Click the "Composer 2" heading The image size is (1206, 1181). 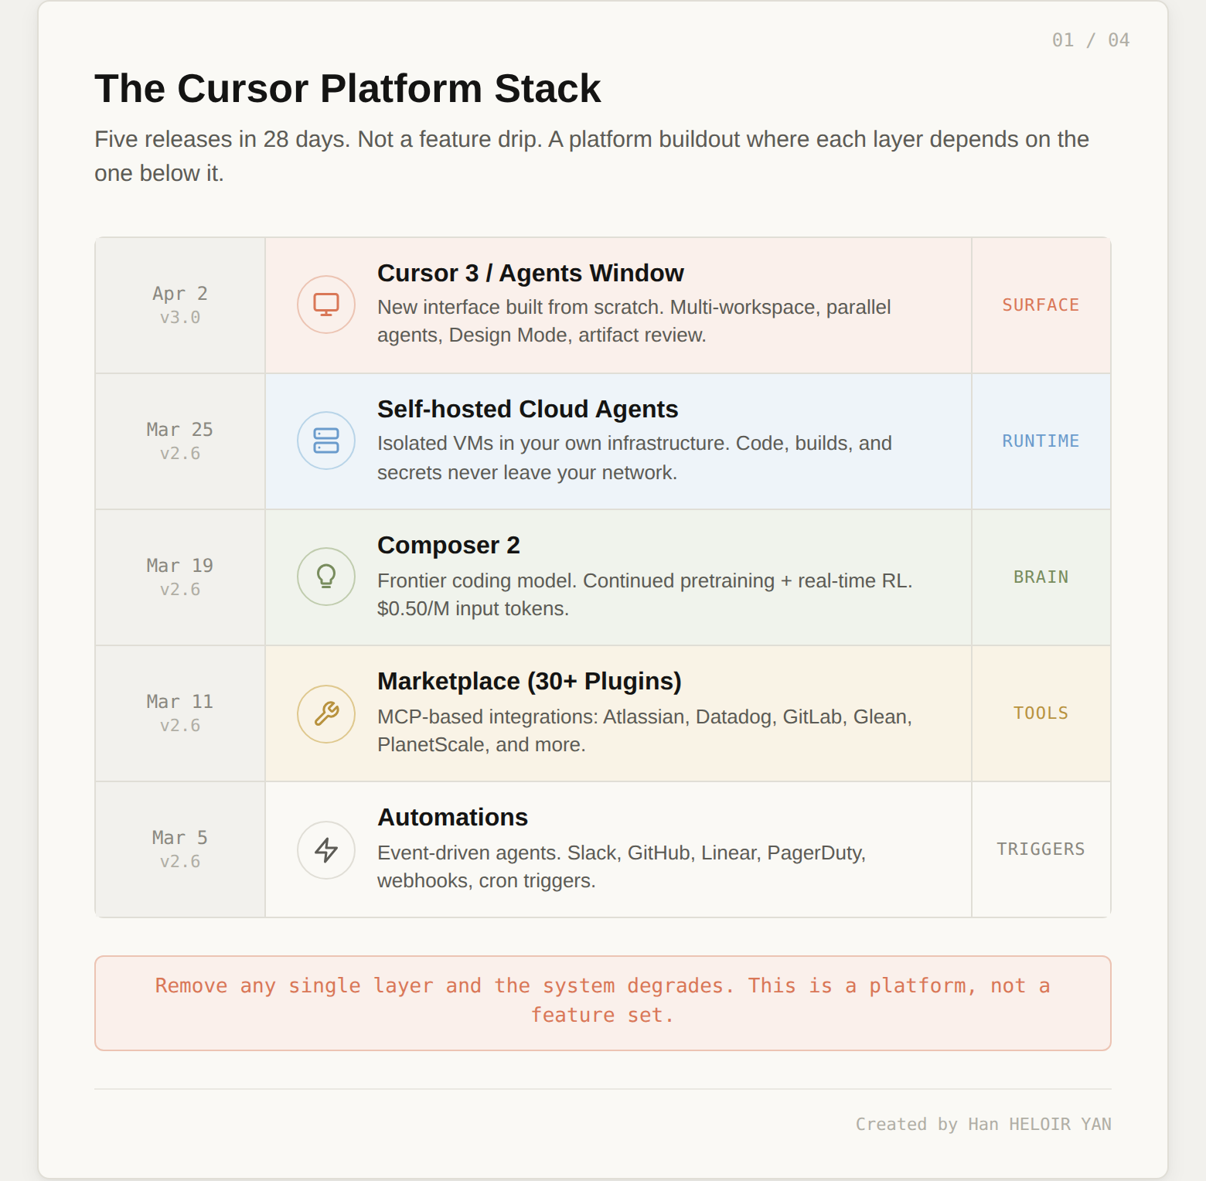tap(448, 545)
